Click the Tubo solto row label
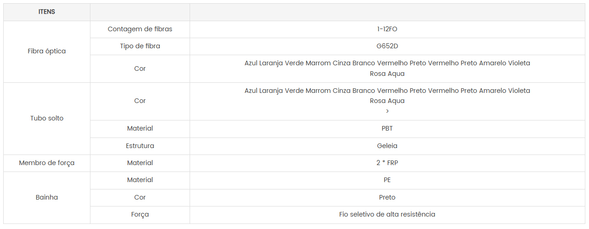 click(x=47, y=118)
